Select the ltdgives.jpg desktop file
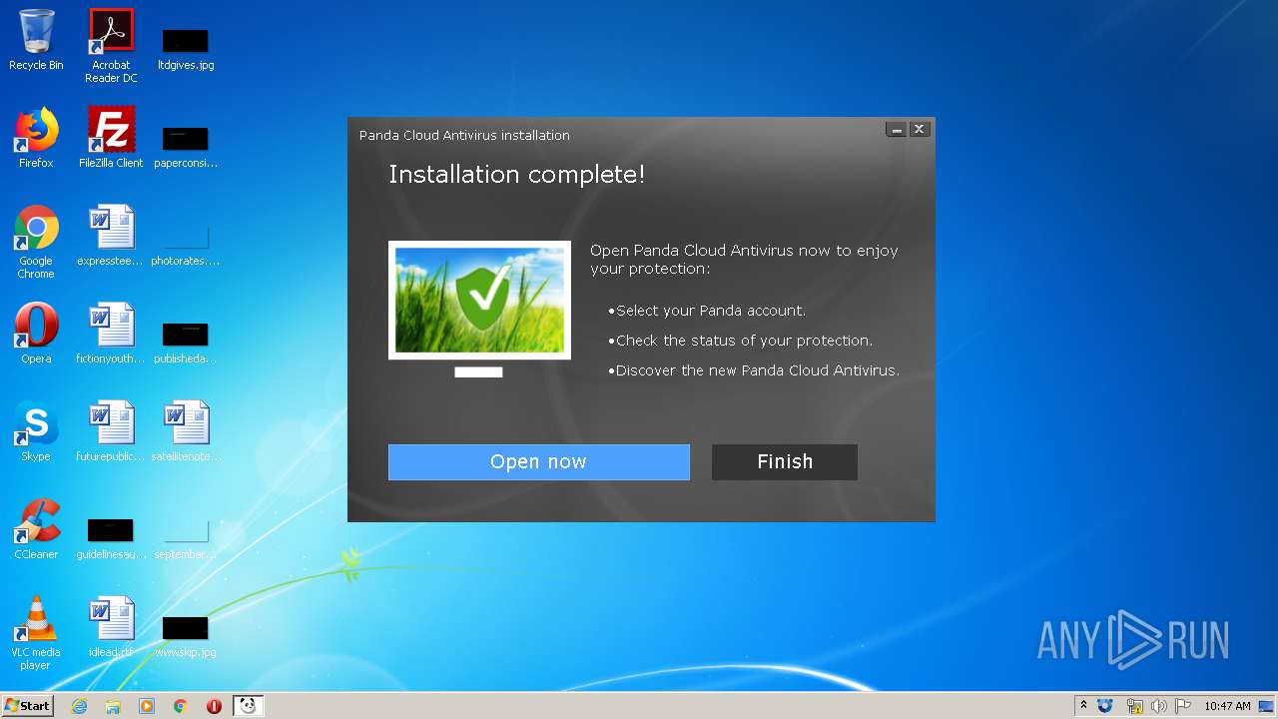The image size is (1278, 719). click(186, 48)
